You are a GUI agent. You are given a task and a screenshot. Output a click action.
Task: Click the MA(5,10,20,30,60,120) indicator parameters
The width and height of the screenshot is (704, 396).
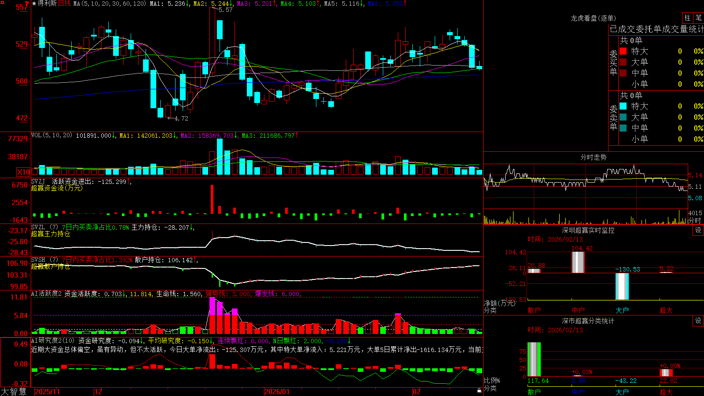[x=110, y=4]
